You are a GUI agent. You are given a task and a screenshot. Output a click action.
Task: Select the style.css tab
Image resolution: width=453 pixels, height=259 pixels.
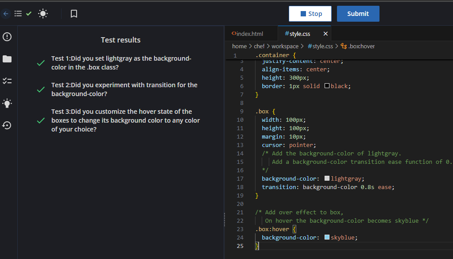click(x=298, y=34)
